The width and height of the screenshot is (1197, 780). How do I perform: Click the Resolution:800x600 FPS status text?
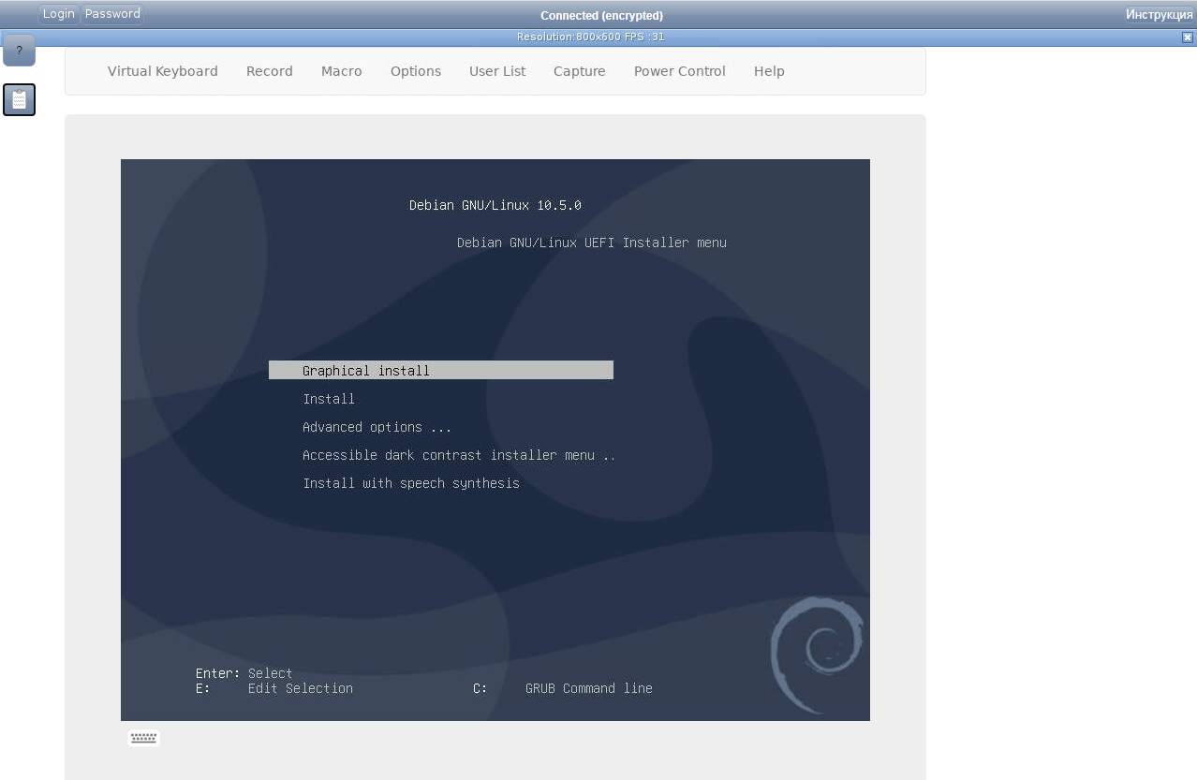pyautogui.click(x=590, y=37)
